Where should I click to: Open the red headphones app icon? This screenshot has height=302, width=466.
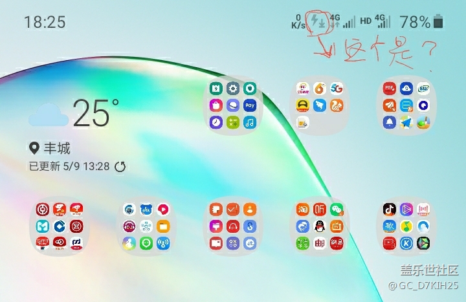pyautogui.click(x=233, y=227)
